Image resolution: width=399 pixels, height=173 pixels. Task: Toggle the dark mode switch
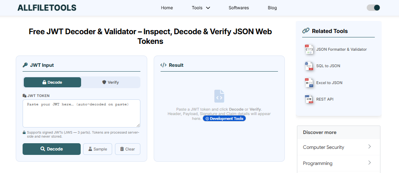click(373, 8)
